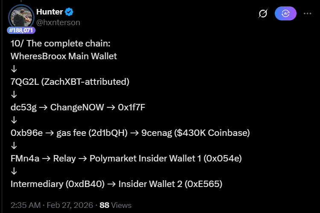
Task: View the 88 Views count
Action: (116, 205)
